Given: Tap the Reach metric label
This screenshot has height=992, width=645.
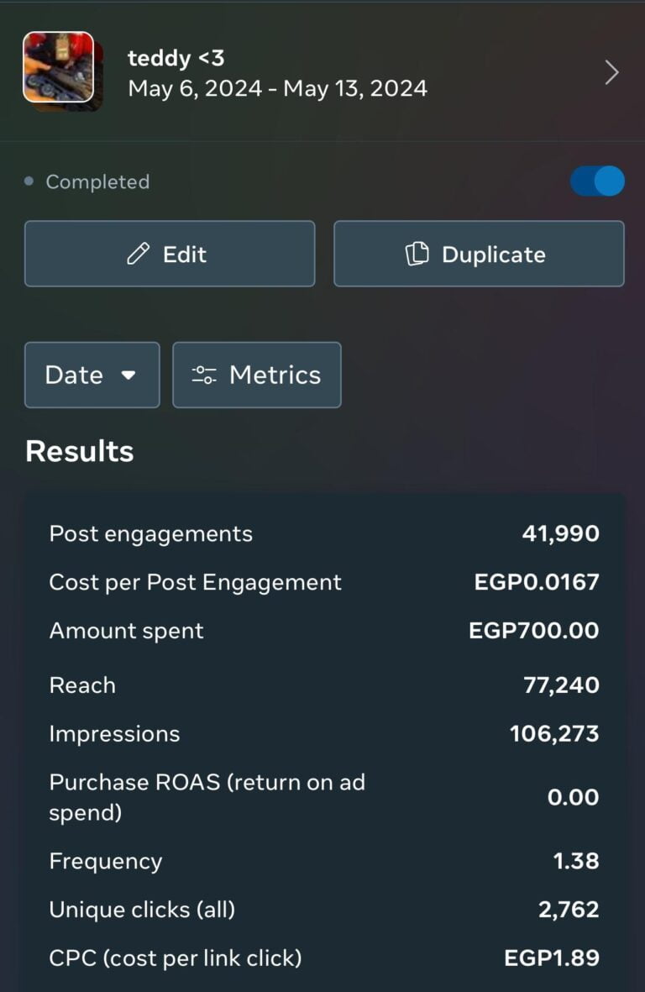Looking at the screenshot, I should [x=82, y=685].
